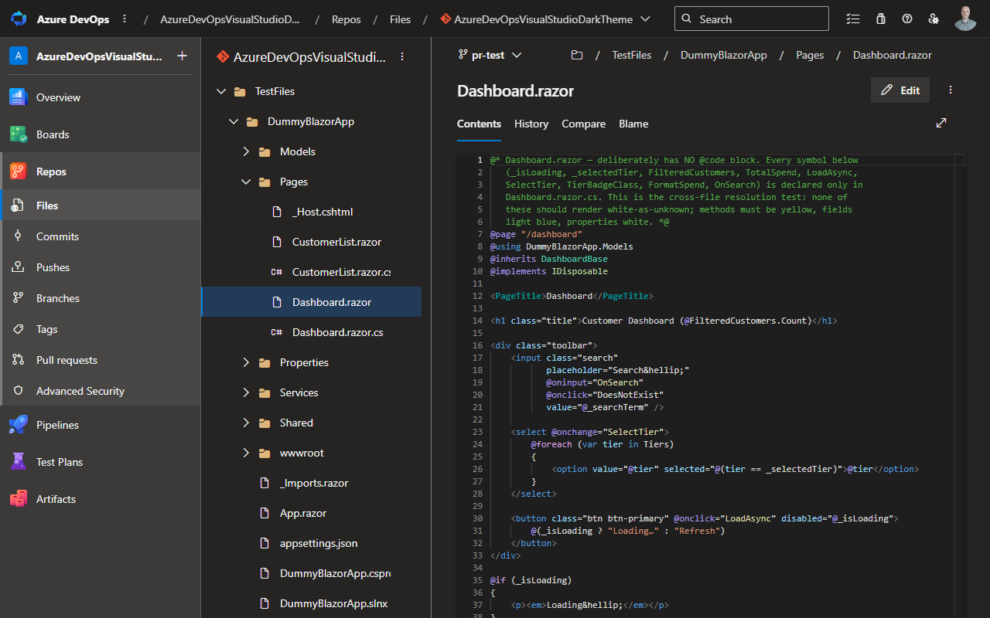Open the pr-test branch selector dropdown
Image resolution: width=990 pixels, height=618 pixels.
[x=490, y=56]
